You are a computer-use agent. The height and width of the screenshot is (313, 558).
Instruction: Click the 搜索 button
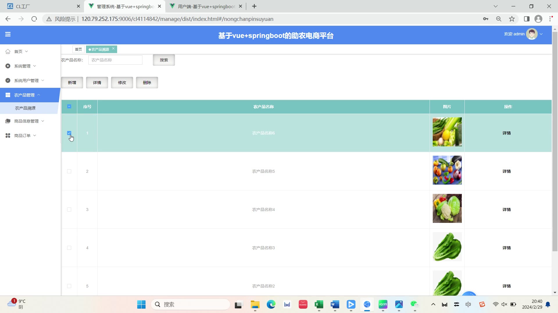pos(164,60)
